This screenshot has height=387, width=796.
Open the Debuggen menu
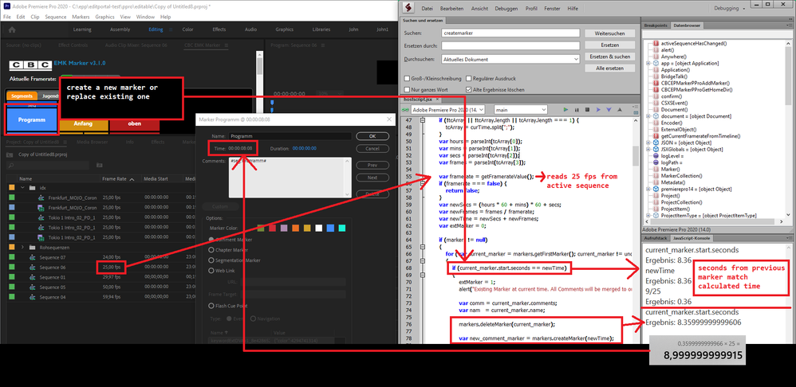point(506,9)
